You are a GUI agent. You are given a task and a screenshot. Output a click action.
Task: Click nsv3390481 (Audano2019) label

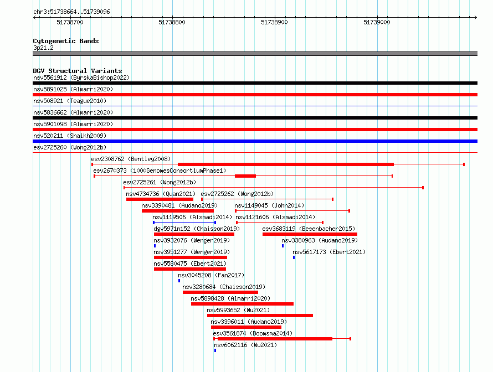179,205
